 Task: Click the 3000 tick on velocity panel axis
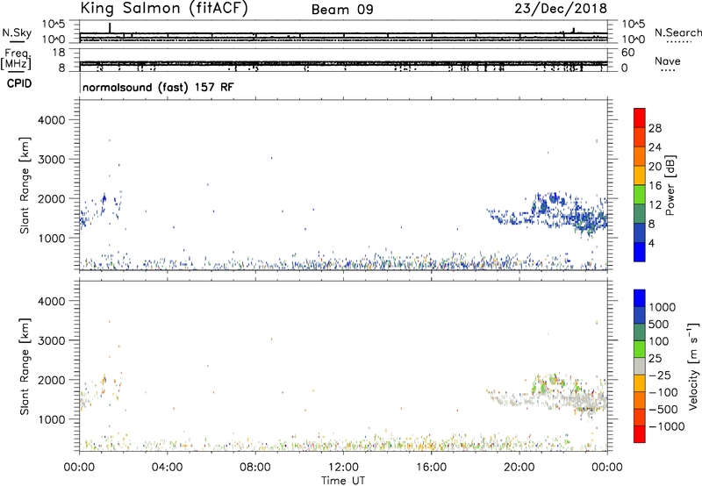point(51,340)
